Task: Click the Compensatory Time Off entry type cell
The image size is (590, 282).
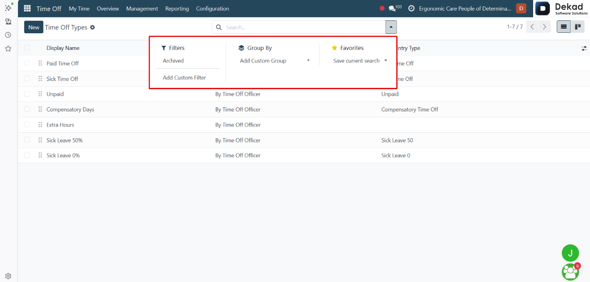Action: click(410, 110)
